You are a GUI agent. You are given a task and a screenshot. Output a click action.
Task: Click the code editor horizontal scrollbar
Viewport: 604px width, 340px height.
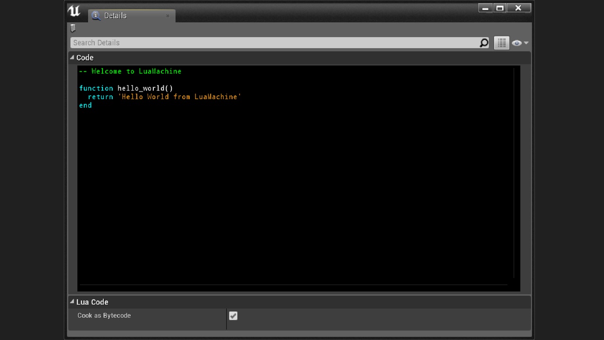(x=293, y=285)
